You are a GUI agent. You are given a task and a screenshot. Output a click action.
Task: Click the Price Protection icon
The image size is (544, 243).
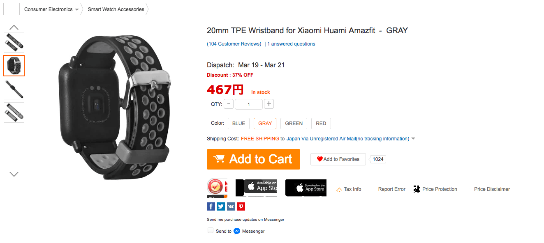pos(417,189)
